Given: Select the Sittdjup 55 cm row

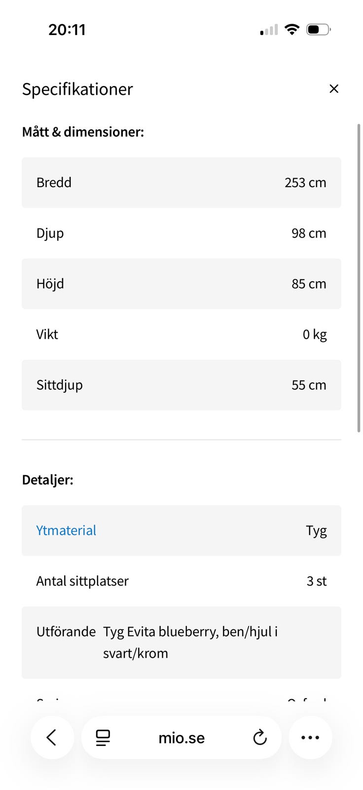Looking at the screenshot, I should click(181, 385).
